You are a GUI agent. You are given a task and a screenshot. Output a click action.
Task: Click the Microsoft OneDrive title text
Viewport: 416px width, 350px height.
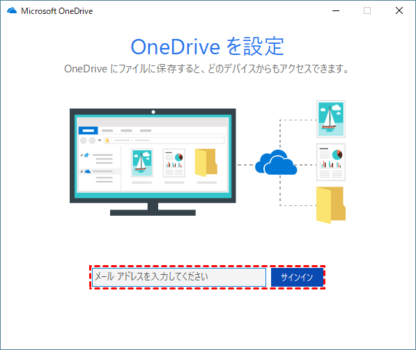click(x=57, y=11)
